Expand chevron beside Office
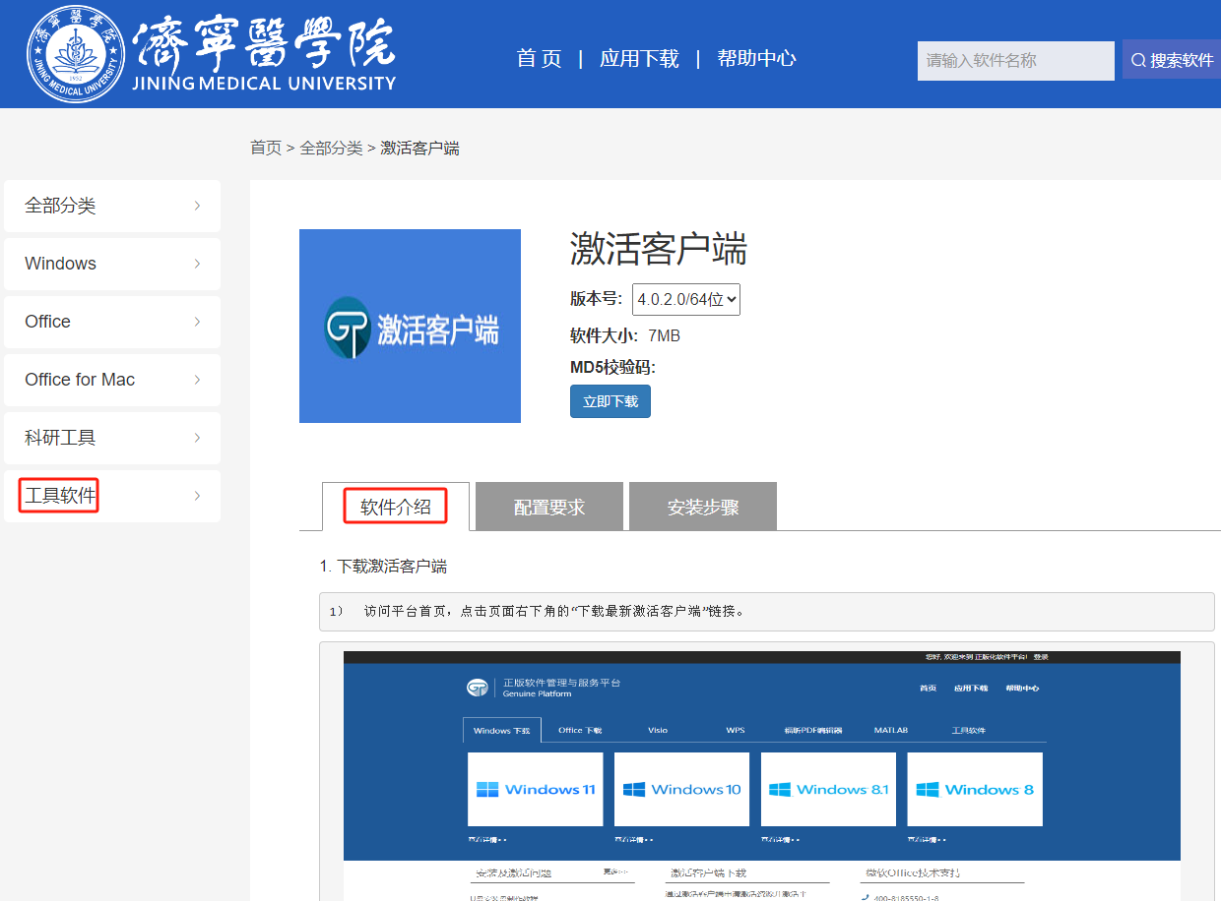The image size is (1221, 901). tap(197, 322)
